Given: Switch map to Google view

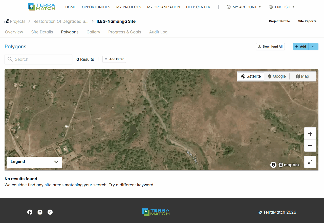Looking at the screenshot, I should pyautogui.click(x=277, y=76).
